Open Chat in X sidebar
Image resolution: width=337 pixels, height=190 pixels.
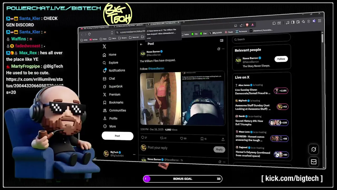pyautogui.click(x=109, y=79)
